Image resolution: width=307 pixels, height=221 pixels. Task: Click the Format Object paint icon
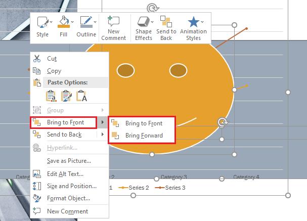37,198
